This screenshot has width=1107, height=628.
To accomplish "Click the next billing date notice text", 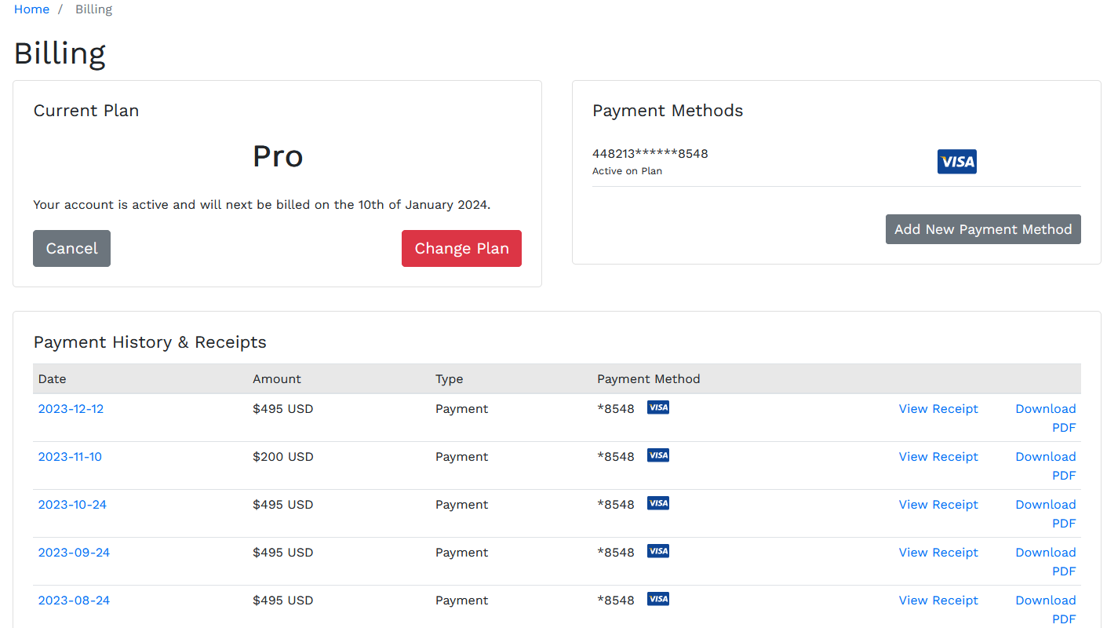I will tap(261, 205).
